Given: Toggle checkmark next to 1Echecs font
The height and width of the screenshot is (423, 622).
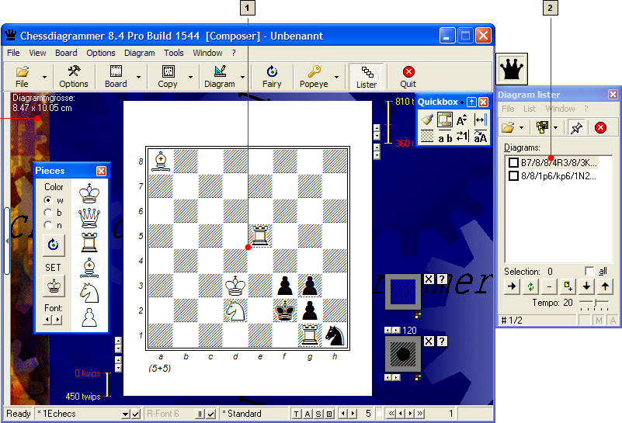Looking at the screenshot, I should (x=136, y=414).
